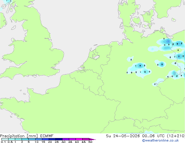Click the 0.1–0.5 mm legend color swatch

click(x=5, y=139)
